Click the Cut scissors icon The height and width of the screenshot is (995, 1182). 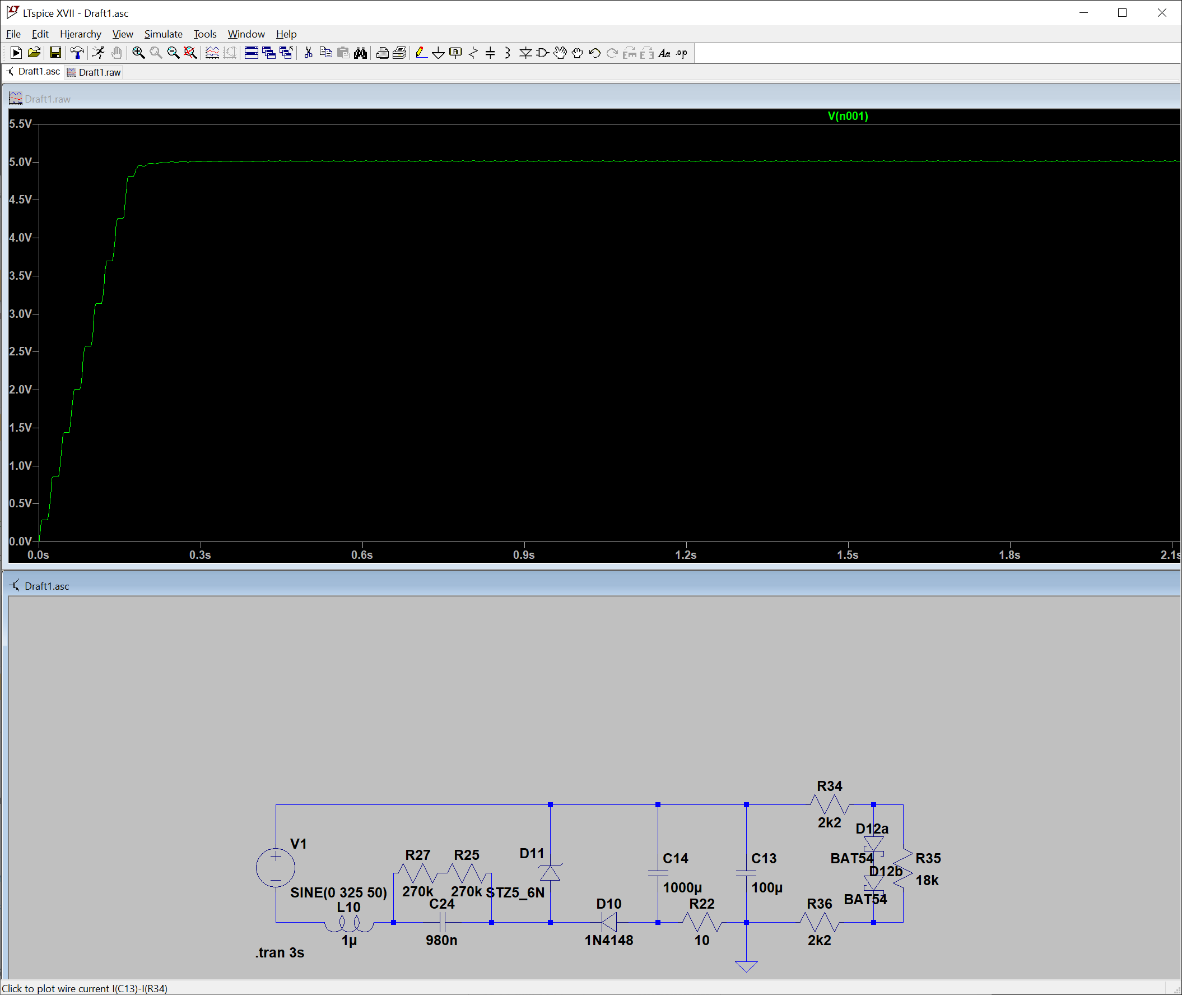[x=308, y=53]
